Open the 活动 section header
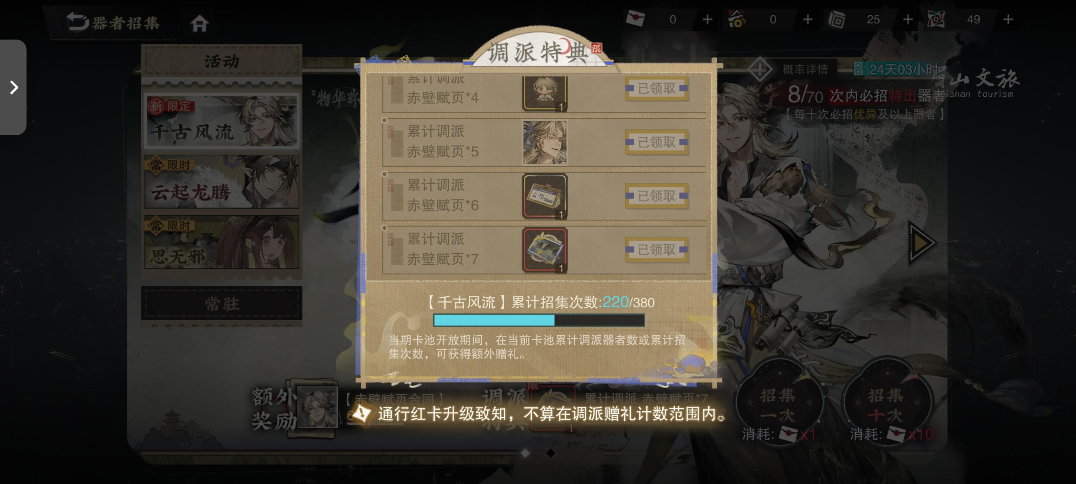Image resolution: width=1076 pixels, height=484 pixels. click(x=222, y=61)
